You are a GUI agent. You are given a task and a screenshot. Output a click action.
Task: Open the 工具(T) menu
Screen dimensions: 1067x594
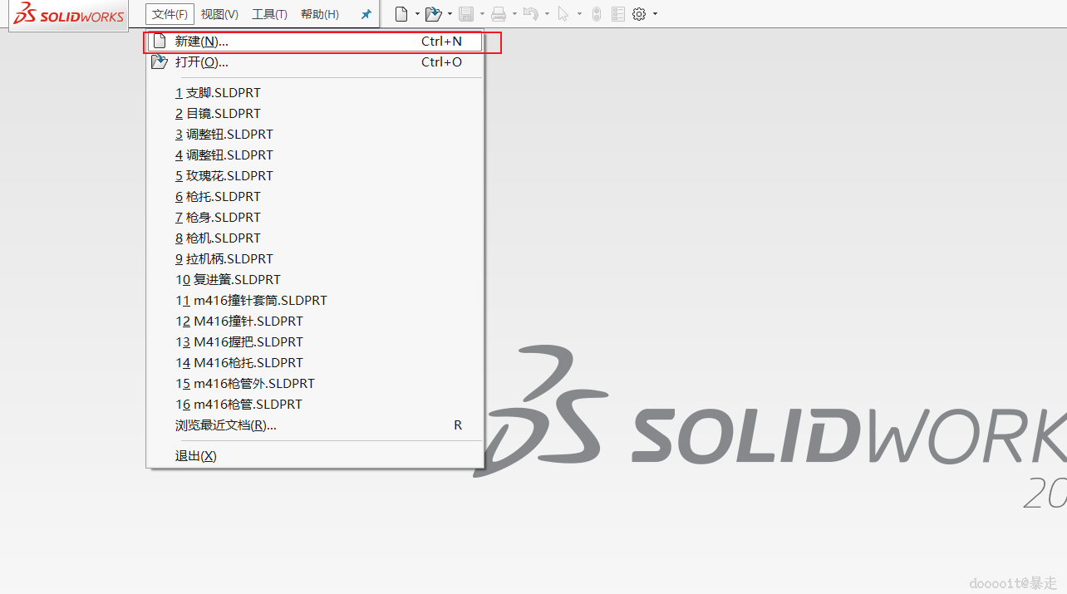click(x=269, y=14)
